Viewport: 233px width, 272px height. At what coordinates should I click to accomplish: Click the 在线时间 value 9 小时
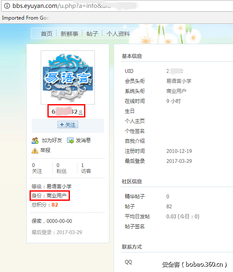point(174,101)
